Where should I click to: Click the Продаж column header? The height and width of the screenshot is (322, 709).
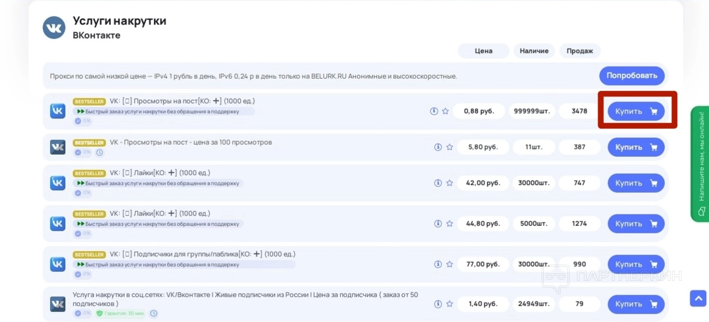pos(580,51)
